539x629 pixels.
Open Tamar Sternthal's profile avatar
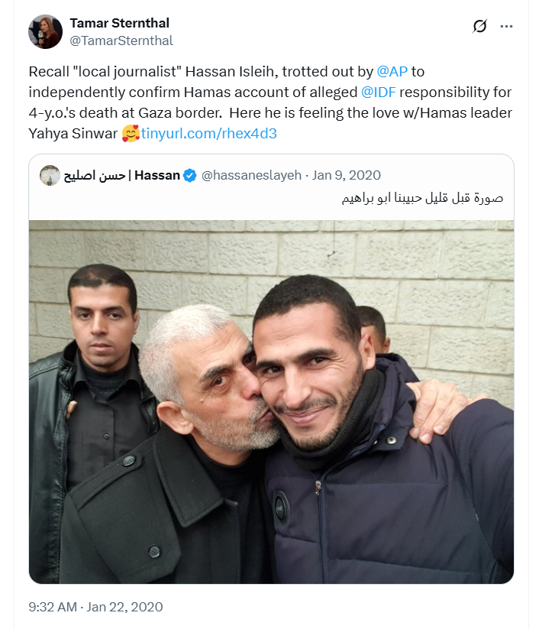(45, 31)
